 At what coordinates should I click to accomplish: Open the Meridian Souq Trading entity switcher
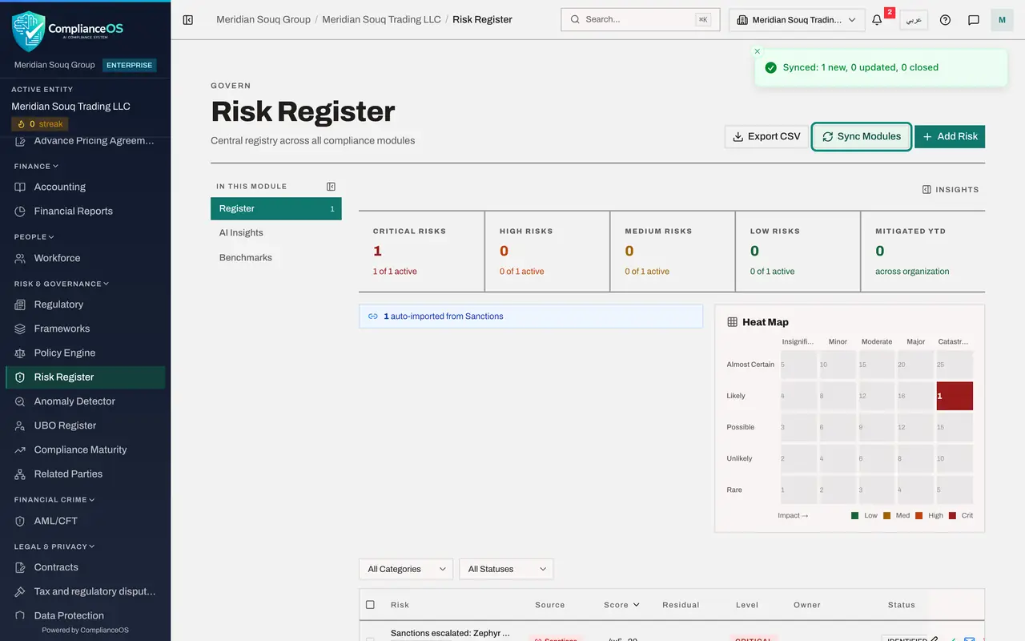click(797, 20)
